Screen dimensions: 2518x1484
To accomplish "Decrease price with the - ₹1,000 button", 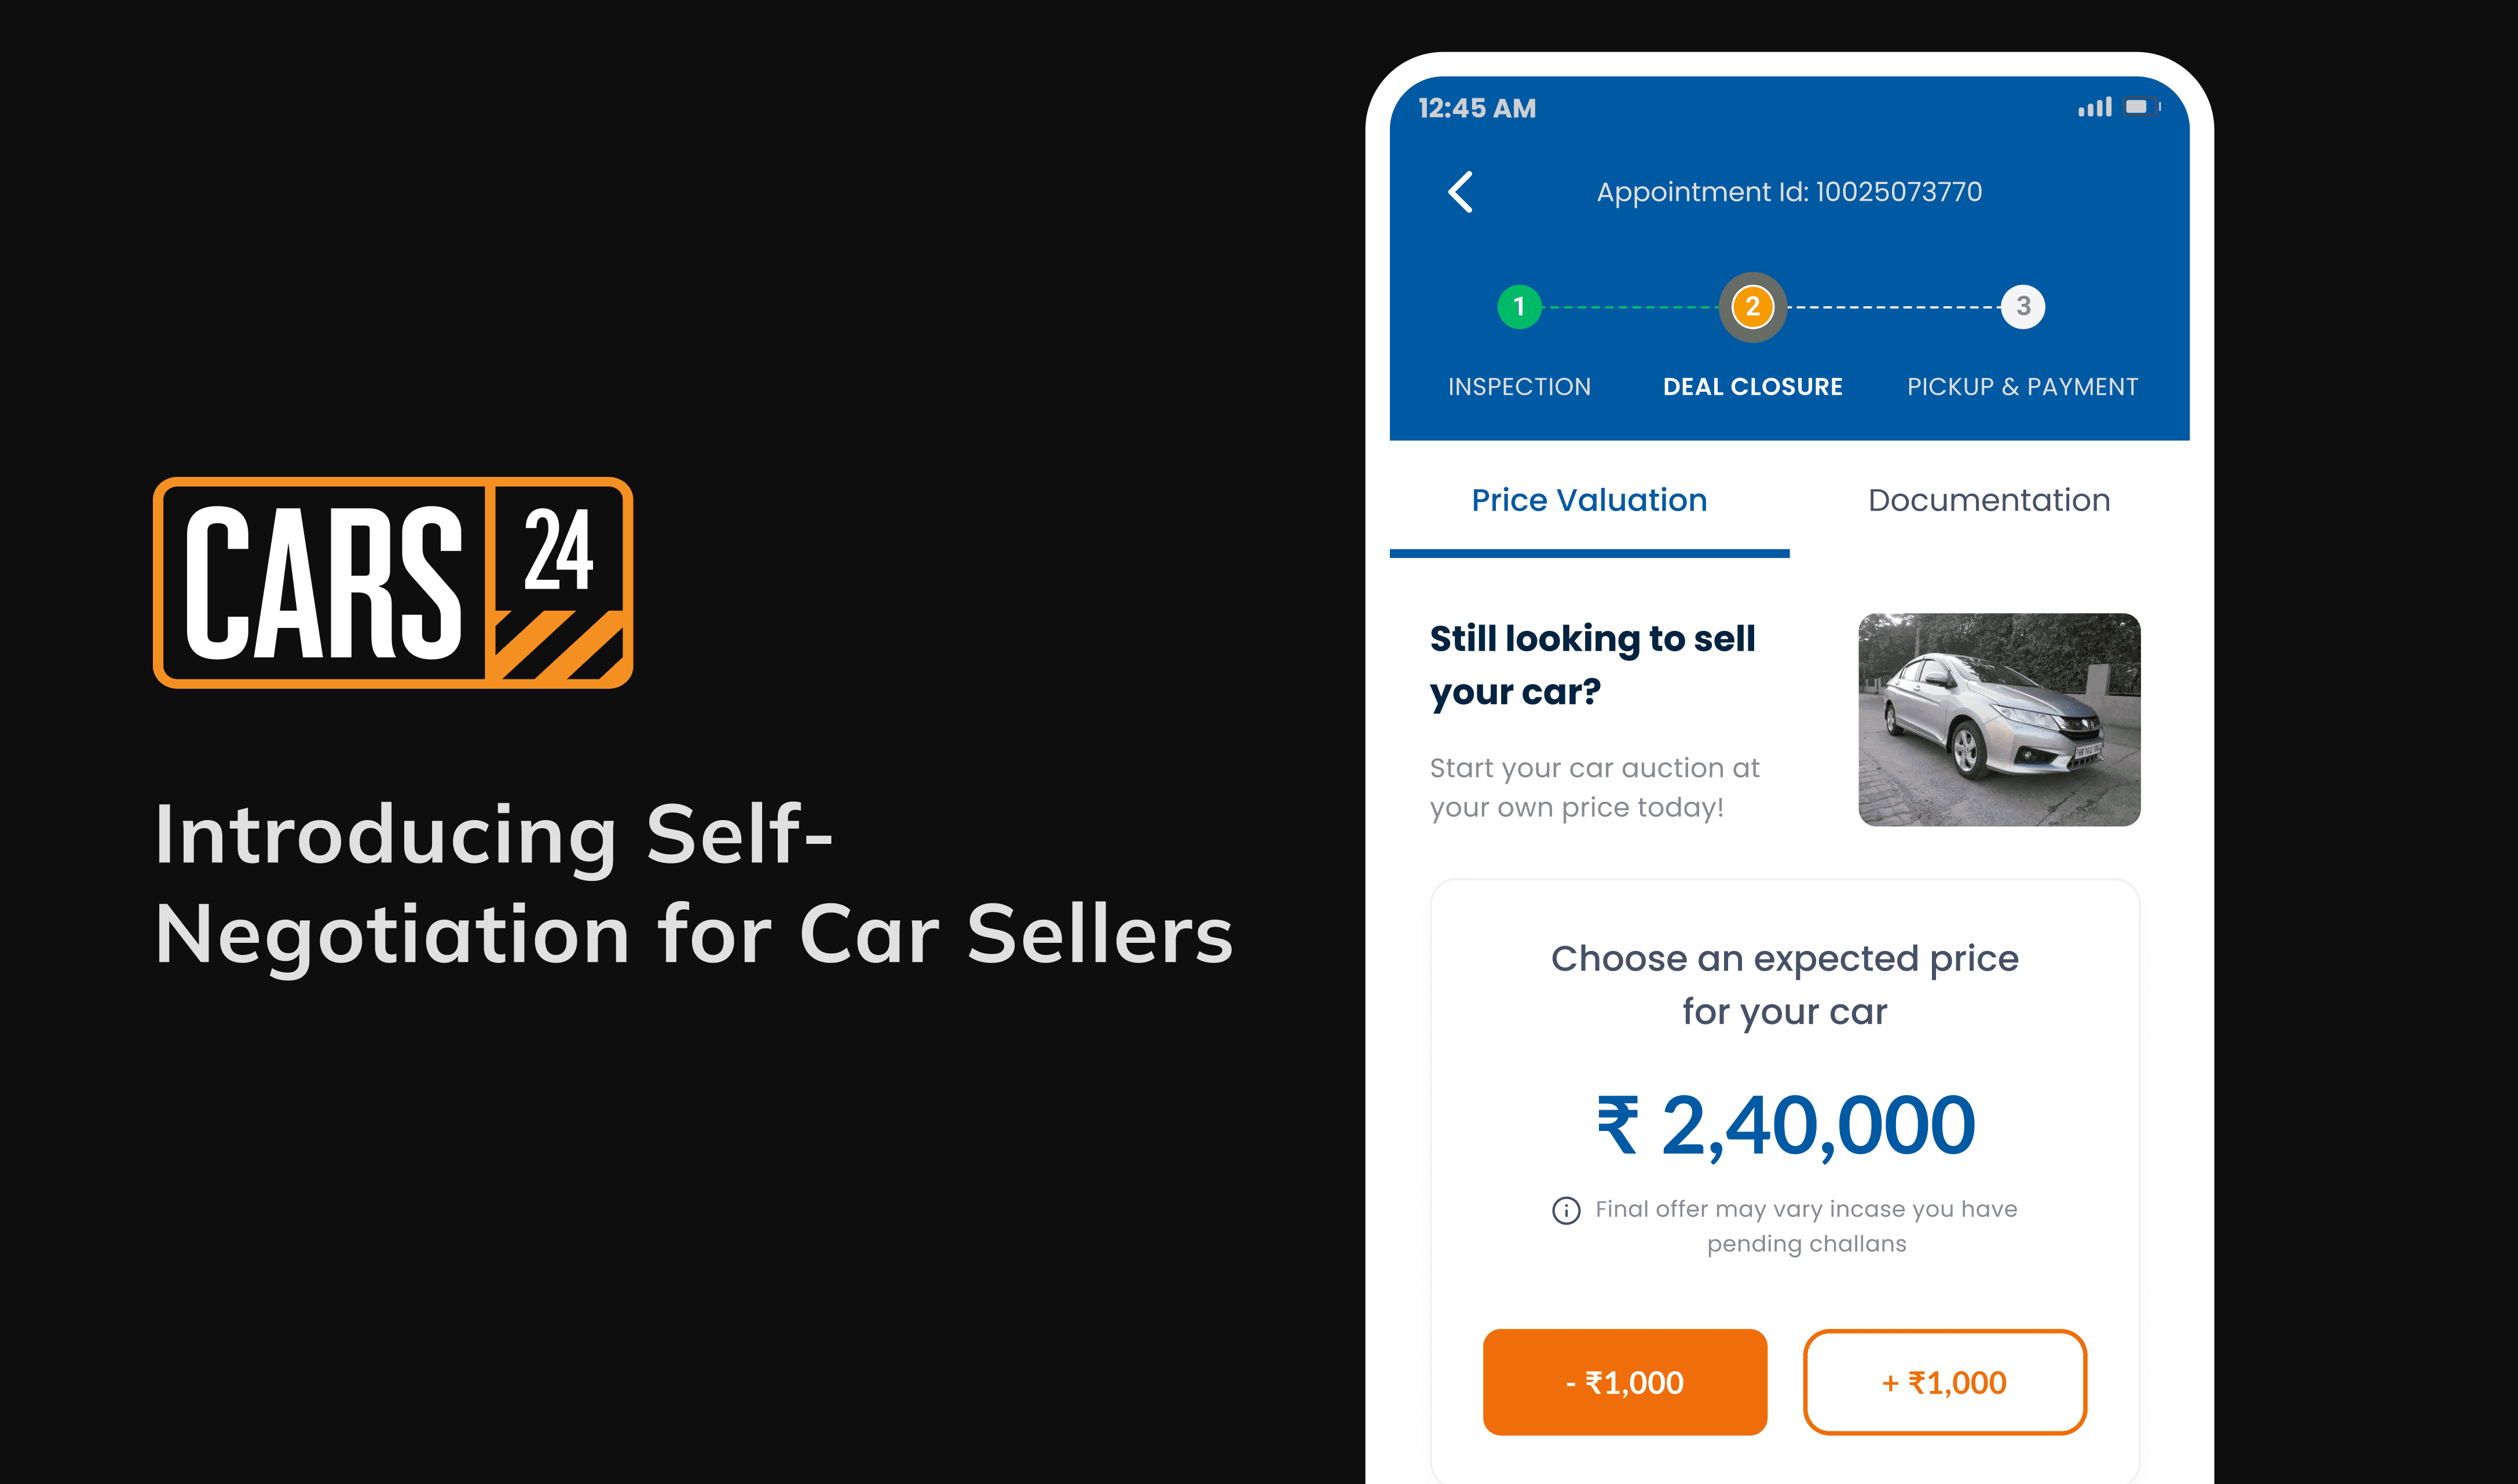I will [1624, 1382].
